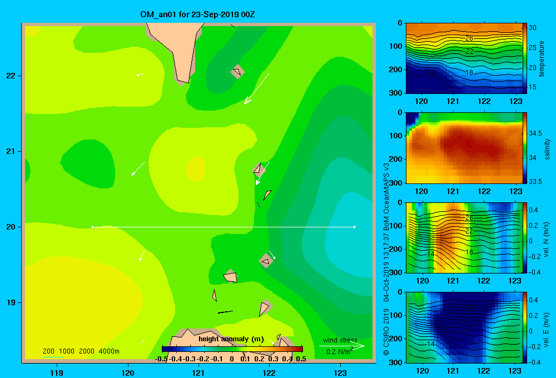Click the island near 19.3°N 121.45°E
556x378 pixels.
(x=230, y=276)
